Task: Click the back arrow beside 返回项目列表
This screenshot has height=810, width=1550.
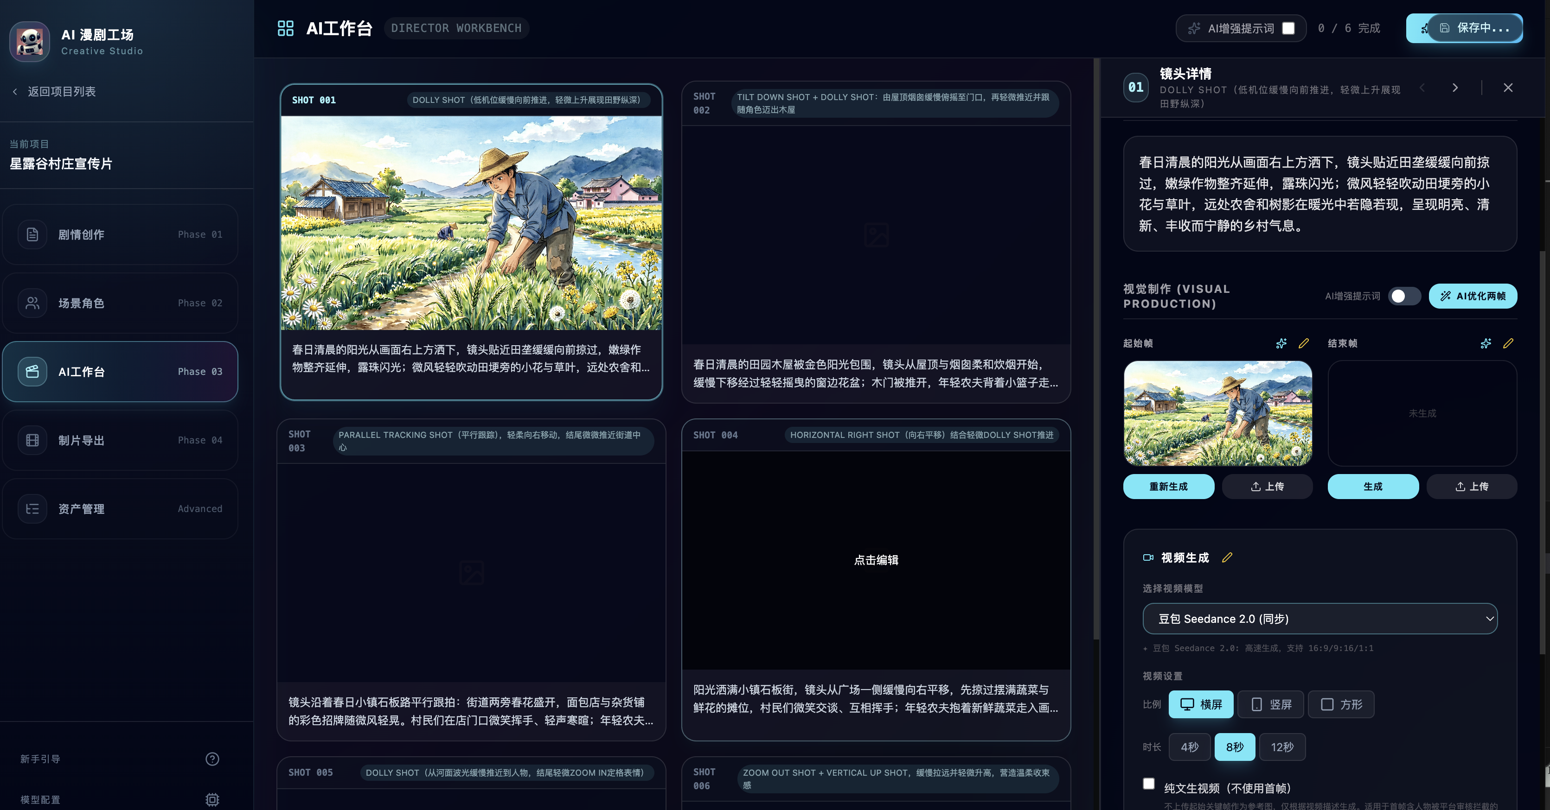Action: tap(15, 91)
